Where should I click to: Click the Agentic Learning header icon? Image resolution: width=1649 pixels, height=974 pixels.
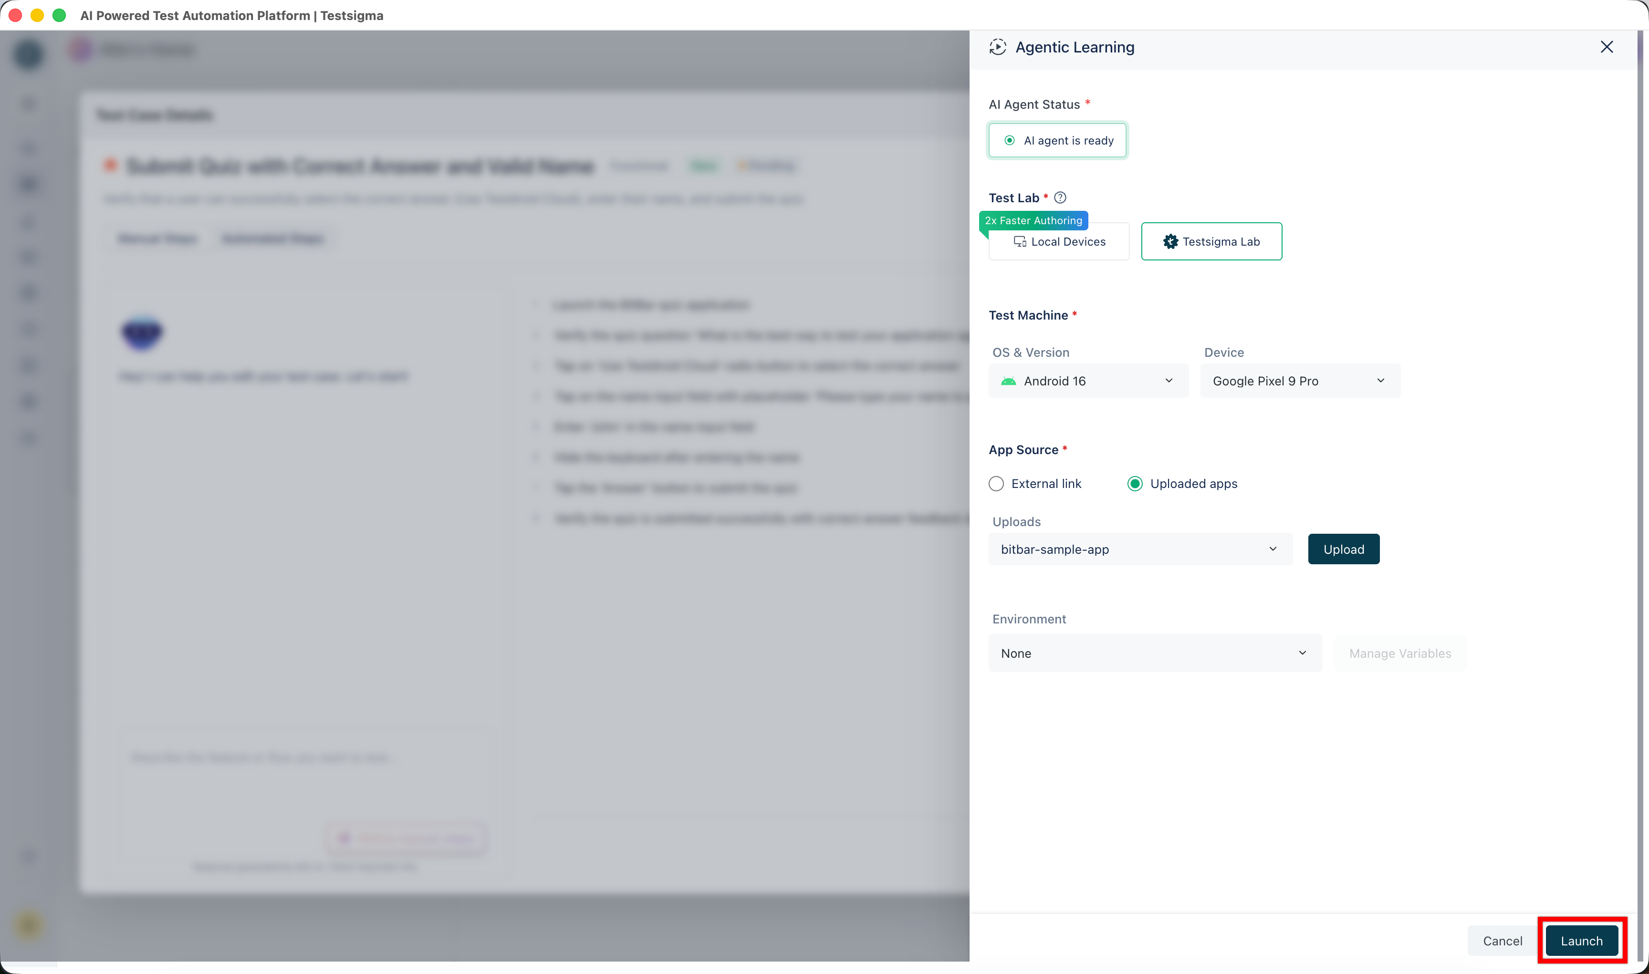point(997,47)
